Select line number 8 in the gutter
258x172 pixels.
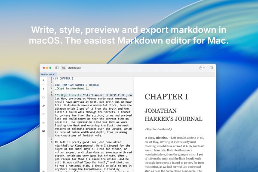[52, 142]
